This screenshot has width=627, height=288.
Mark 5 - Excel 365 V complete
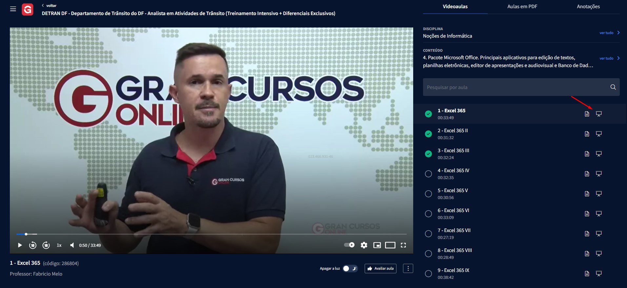[x=428, y=194]
